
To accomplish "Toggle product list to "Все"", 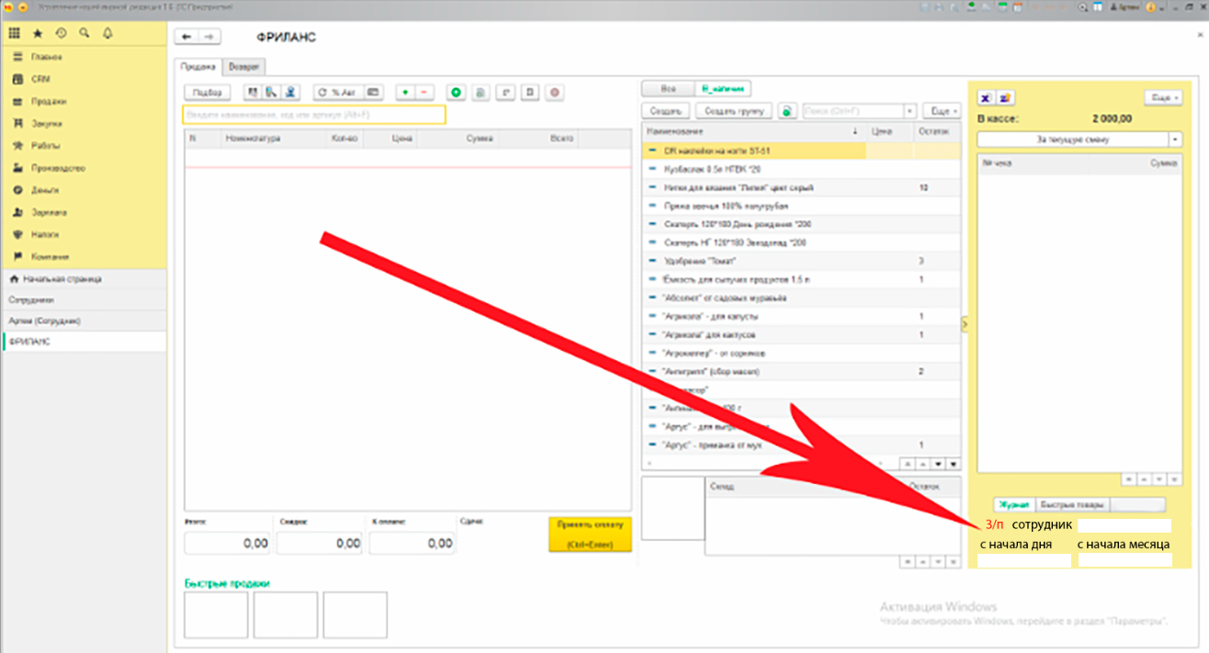I will click(x=668, y=89).
